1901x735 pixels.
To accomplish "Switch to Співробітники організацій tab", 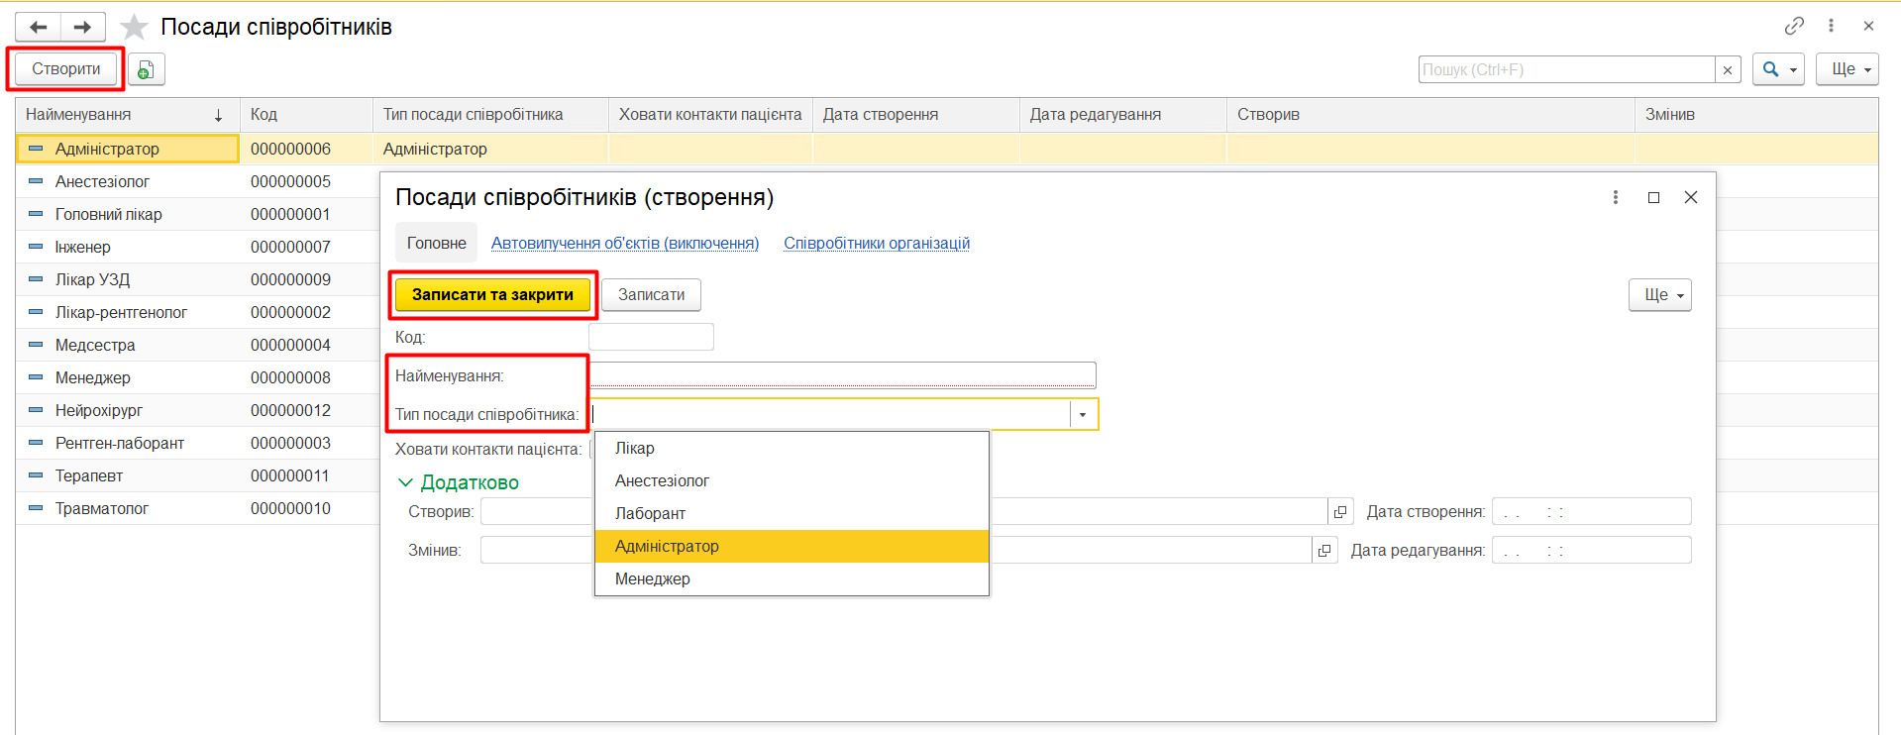I will coord(876,243).
